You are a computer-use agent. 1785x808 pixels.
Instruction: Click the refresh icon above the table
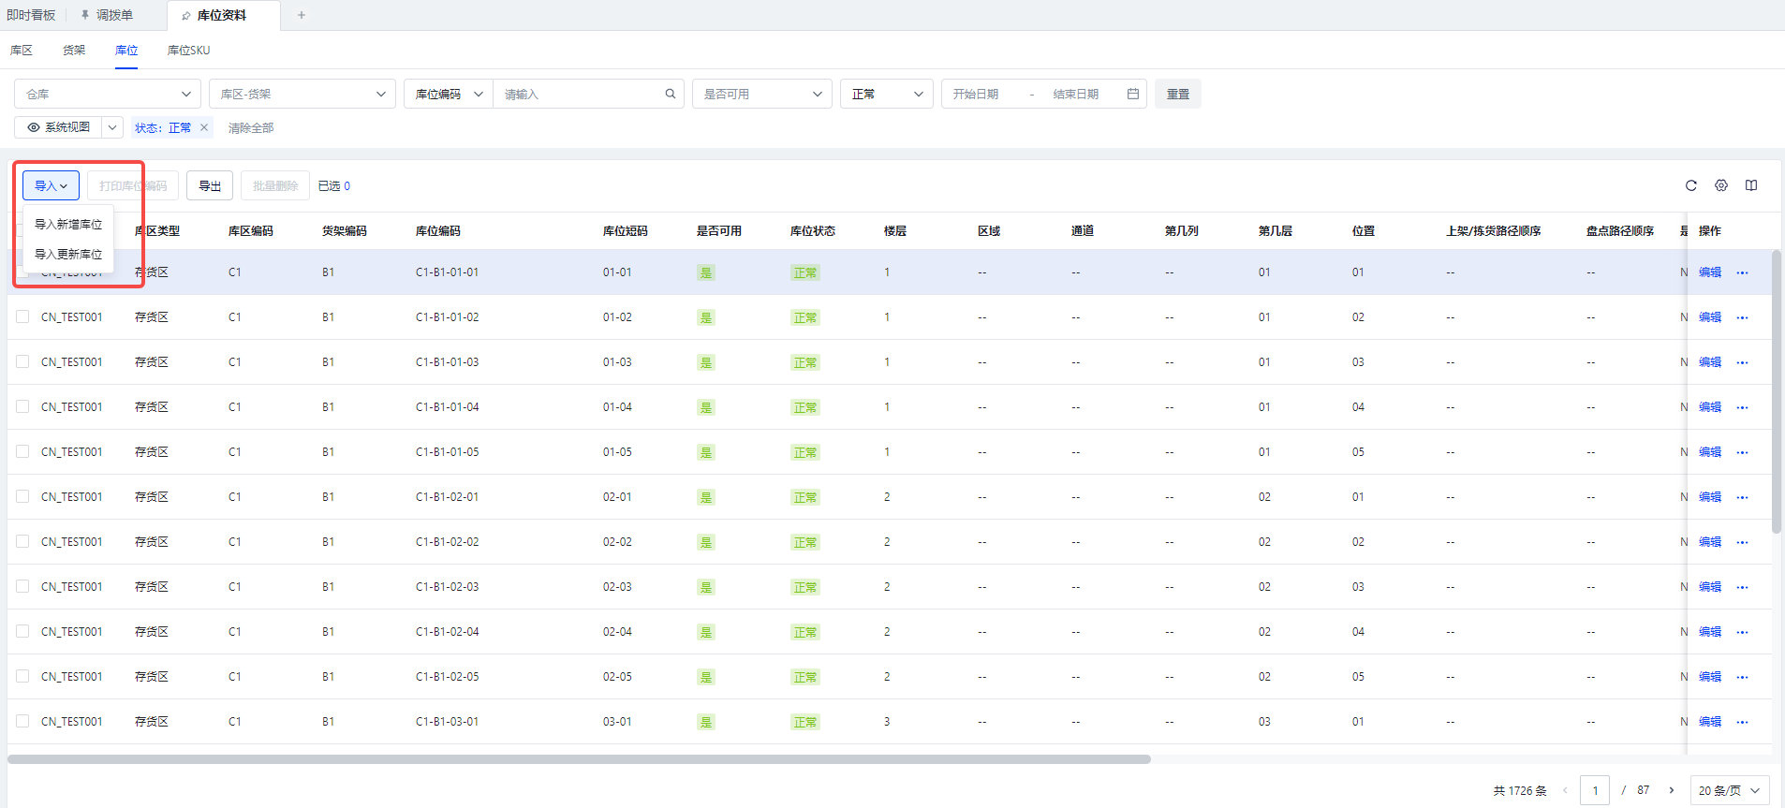(x=1690, y=185)
